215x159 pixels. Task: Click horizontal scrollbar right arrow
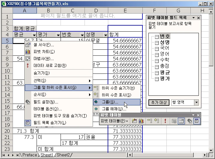[x=205, y=155]
